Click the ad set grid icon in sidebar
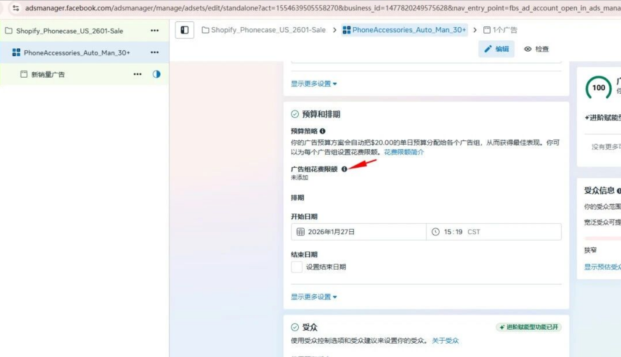The height and width of the screenshot is (357, 621). coord(16,52)
